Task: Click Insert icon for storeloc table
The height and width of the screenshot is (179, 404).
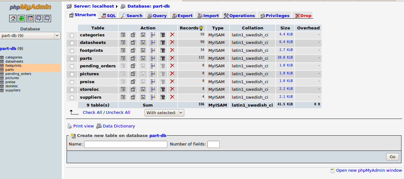Action: [153, 89]
